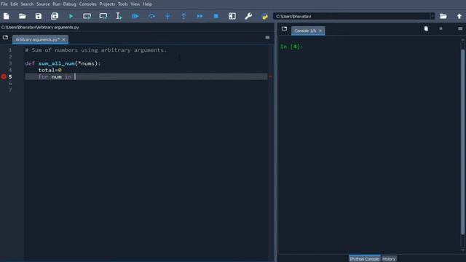Start debugging the file
Screen dimensions: 466x262
tap(135, 16)
